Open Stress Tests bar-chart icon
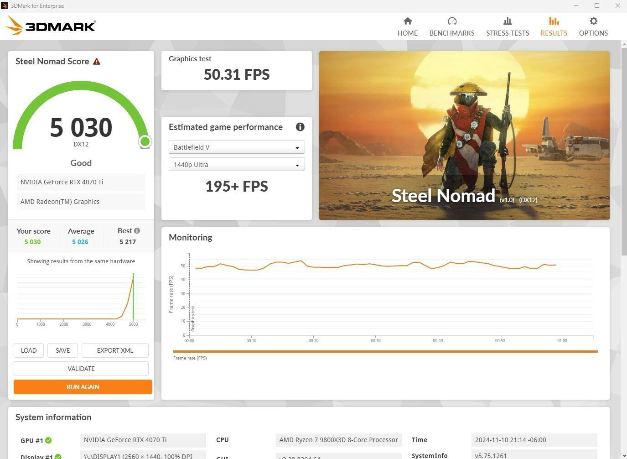The image size is (627, 459). pyautogui.click(x=508, y=21)
